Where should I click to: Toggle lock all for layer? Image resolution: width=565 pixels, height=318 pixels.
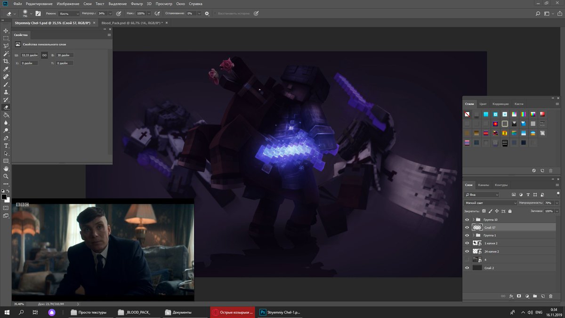(510, 211)
